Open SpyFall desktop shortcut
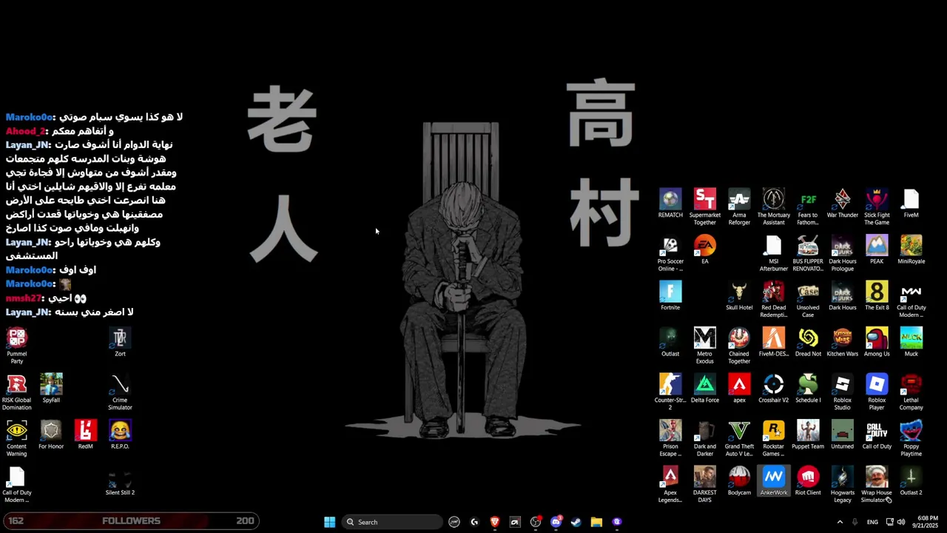 click(51, 389)
